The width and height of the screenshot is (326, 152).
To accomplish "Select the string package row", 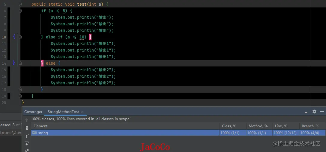I will point(178,133).
